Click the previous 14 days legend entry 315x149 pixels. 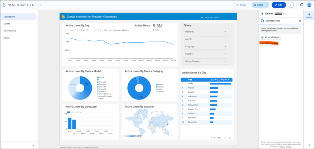coord(111,30)
